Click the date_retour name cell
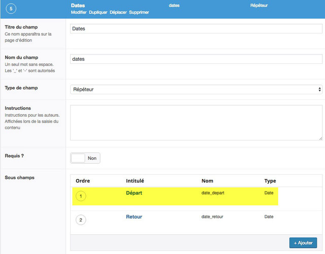This screenshot has height=254, width=325. [212, 217]
